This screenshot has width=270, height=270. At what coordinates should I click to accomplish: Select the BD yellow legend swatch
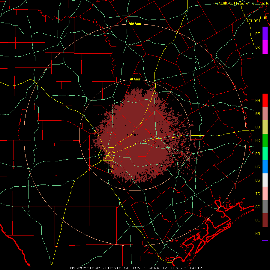coord(265,127)
